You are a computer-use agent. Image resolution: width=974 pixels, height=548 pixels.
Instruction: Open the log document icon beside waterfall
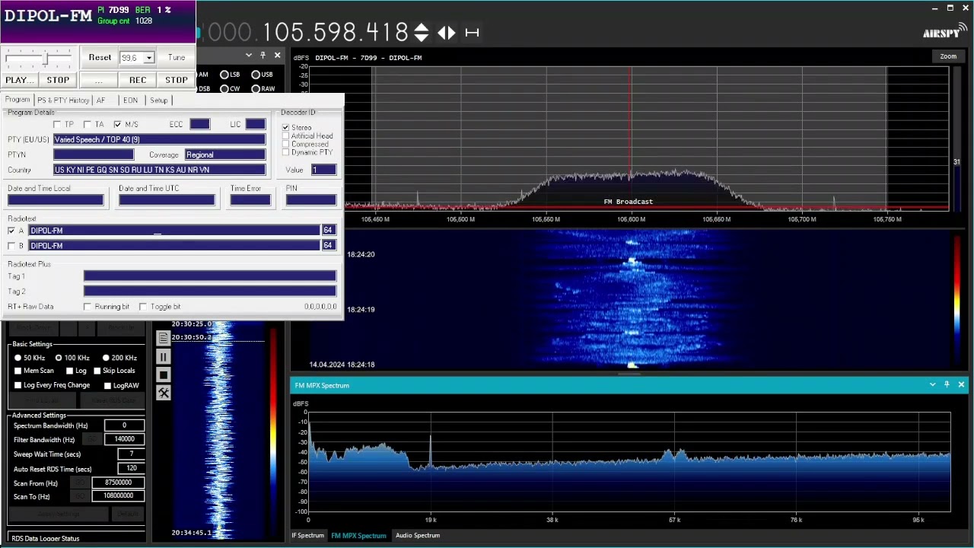(x=164, y=339)
